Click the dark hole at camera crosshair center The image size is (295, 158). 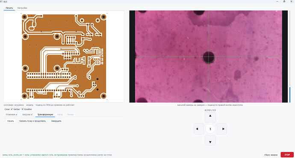209,57
